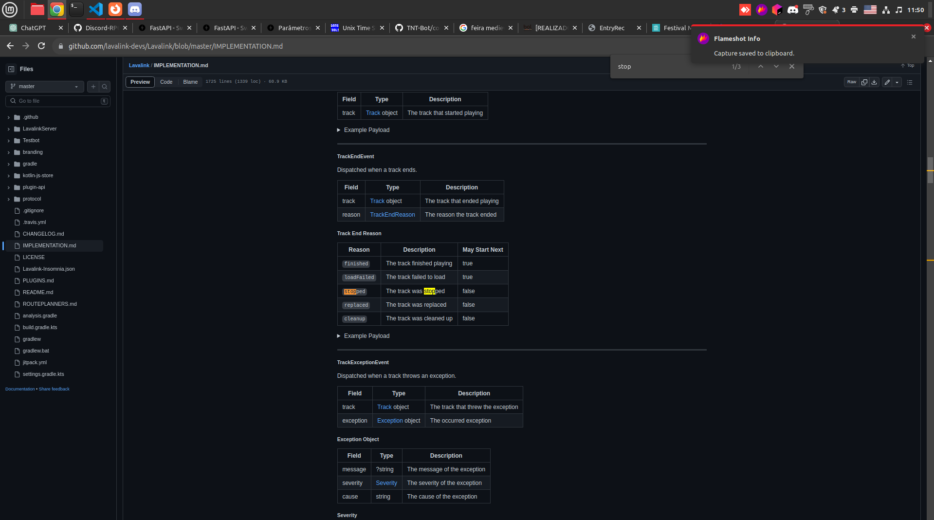Open Lavalink-Insomnia.json in the file tree
This screenshot has width=934, height=520.
point(49,269)
